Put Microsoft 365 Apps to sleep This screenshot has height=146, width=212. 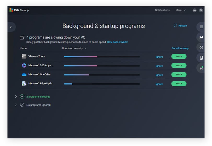pyautogui.click(x=179, y=66)
